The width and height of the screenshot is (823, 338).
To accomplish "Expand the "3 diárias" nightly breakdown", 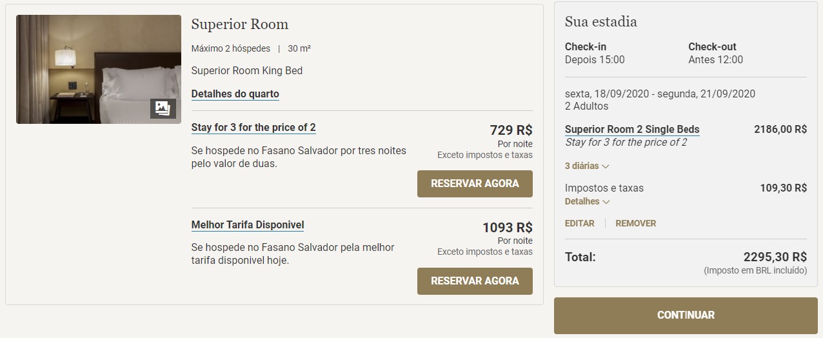I will (x=586, y=166).
